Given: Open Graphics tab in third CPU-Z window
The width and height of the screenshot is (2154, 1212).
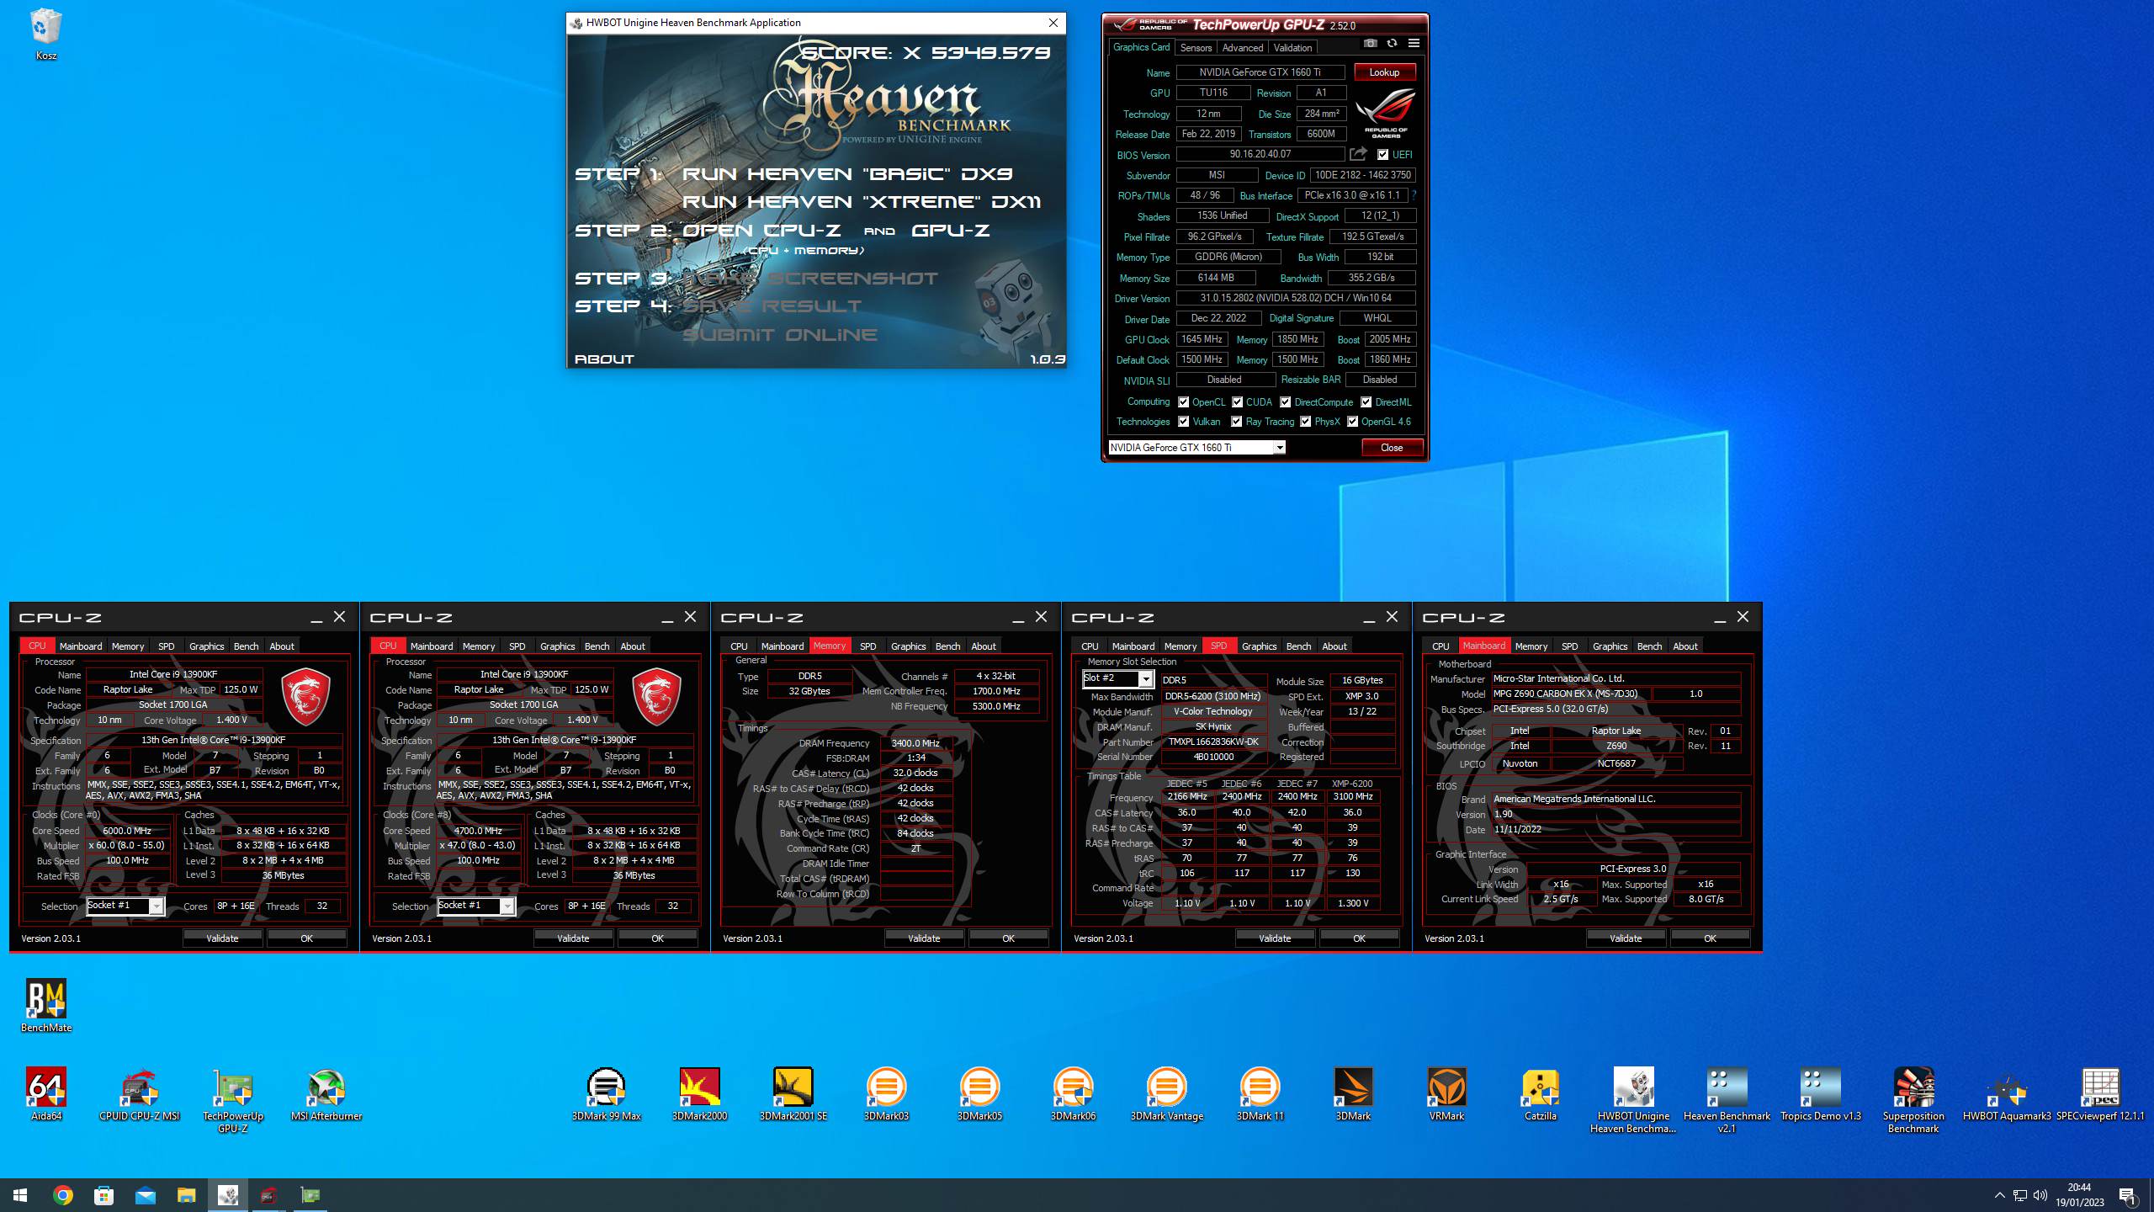Looking at the screenshot, I should click(x=908, y=646).
